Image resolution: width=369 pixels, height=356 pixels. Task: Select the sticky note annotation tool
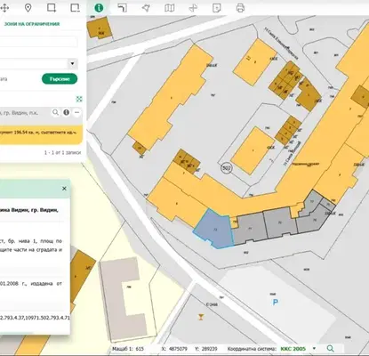click(217, 8)
